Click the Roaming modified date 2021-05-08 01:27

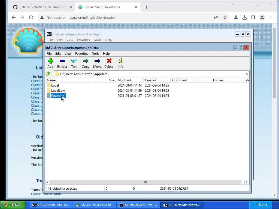(x=130, y=96)
